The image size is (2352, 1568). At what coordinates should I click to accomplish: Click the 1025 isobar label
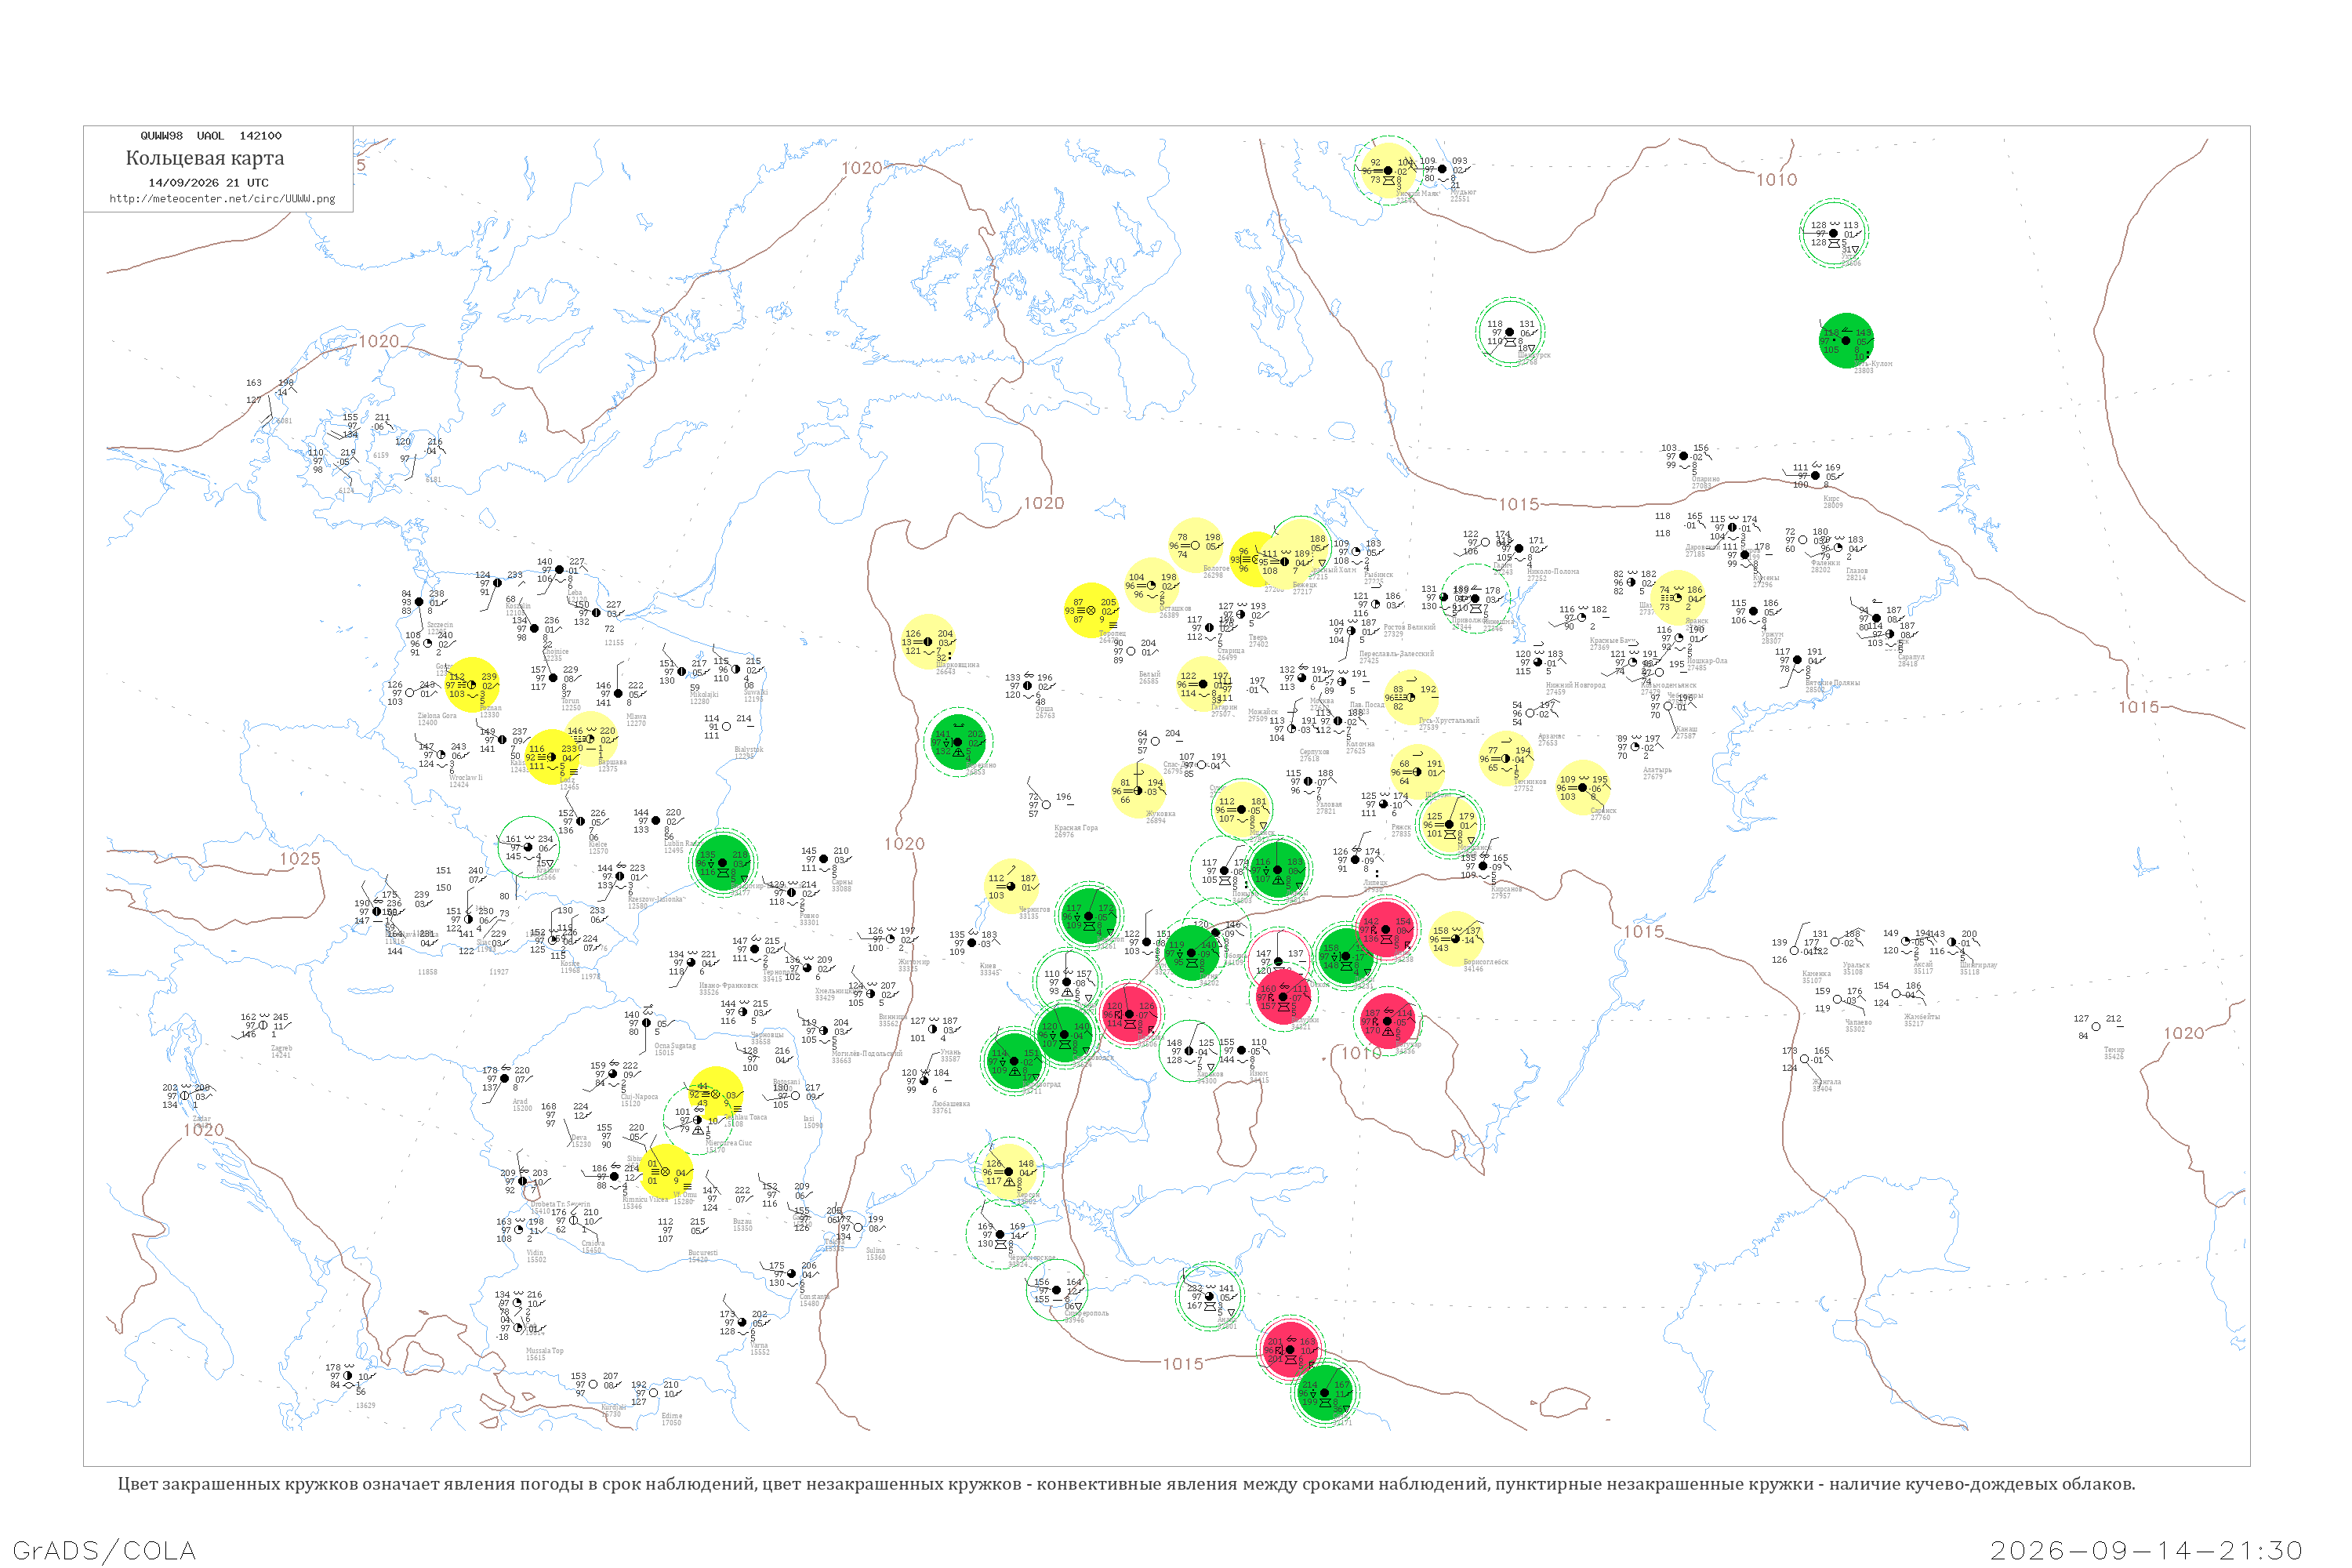(x=300, y=859)
